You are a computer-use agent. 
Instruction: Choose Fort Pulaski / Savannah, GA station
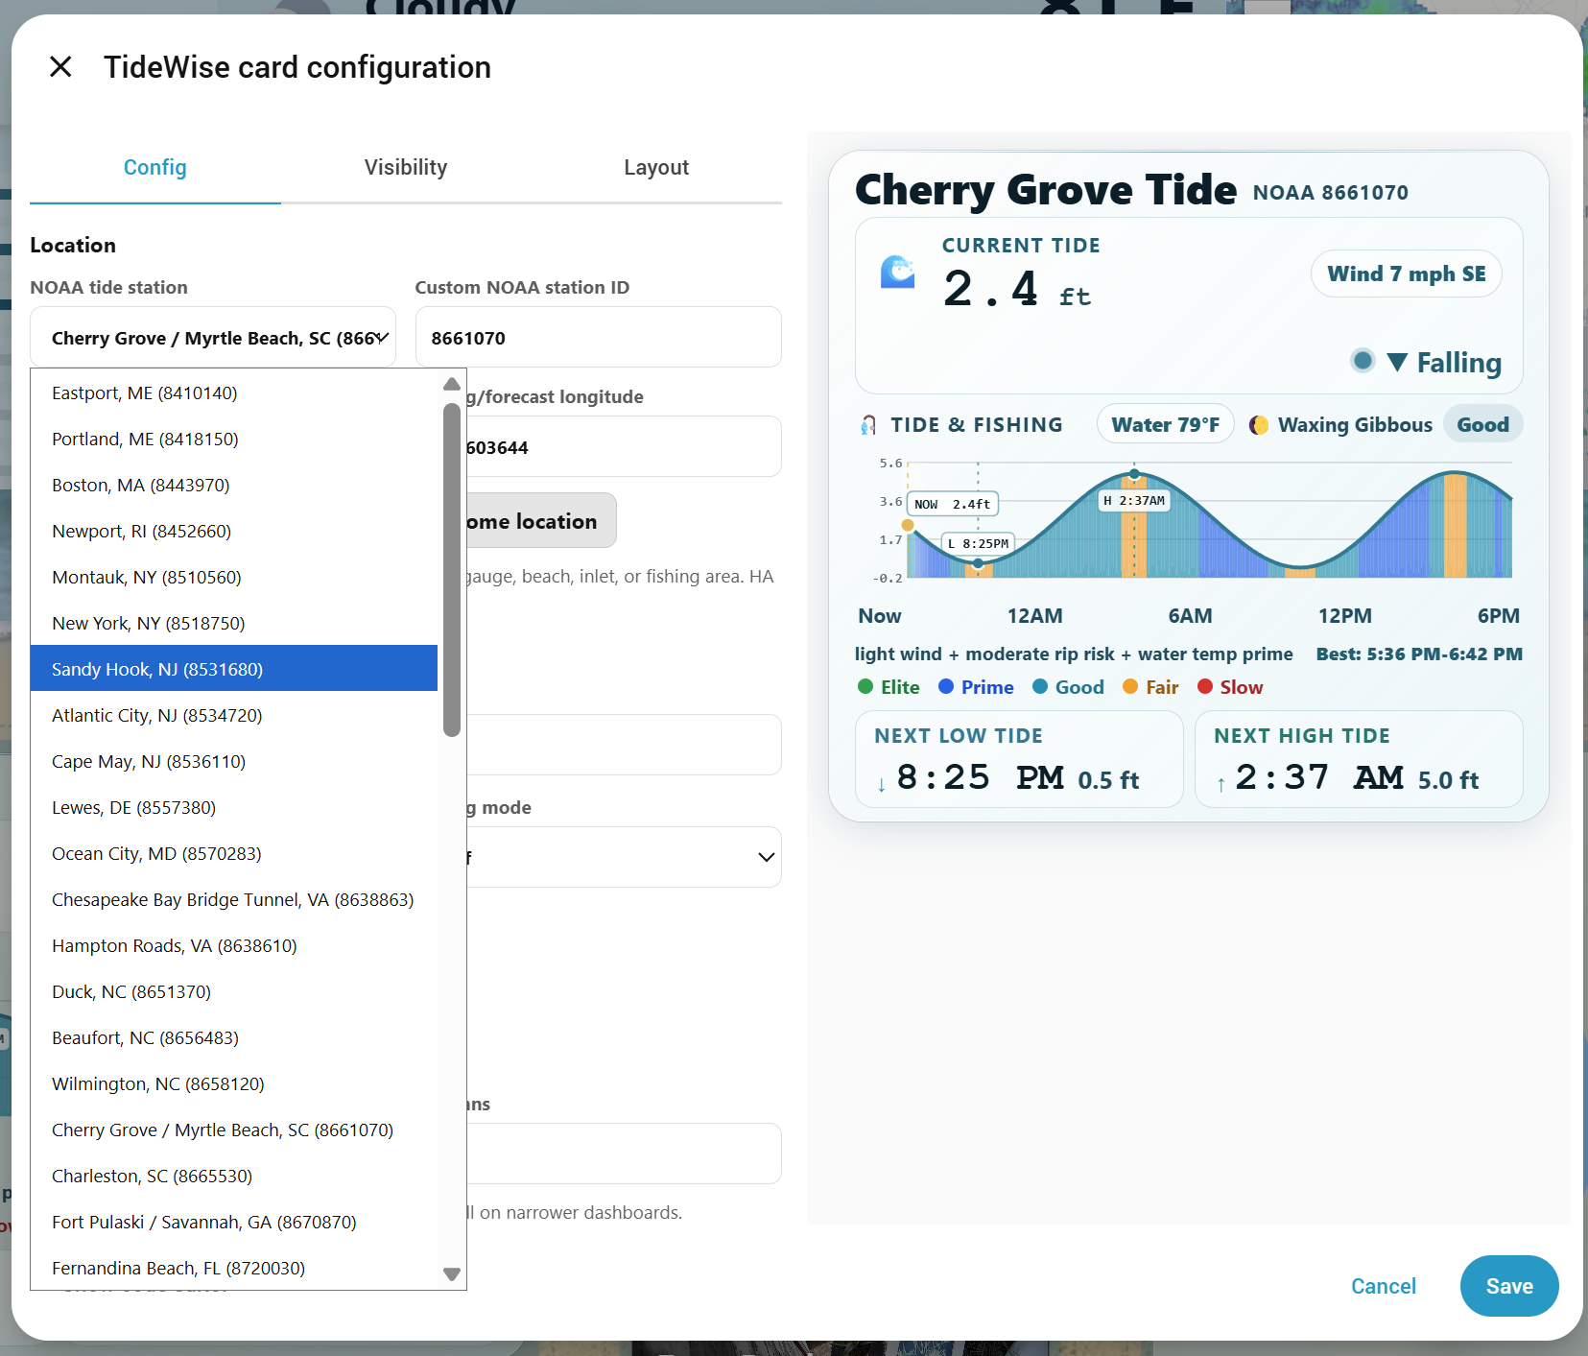(234, 1223)
